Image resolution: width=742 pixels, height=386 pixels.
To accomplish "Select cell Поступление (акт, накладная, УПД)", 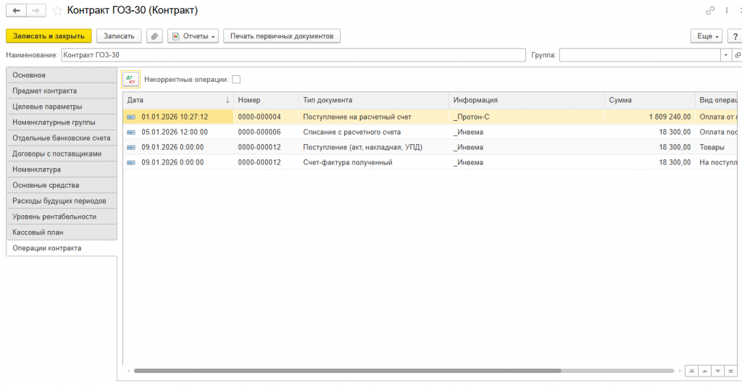I will click(x=373, y=147).
